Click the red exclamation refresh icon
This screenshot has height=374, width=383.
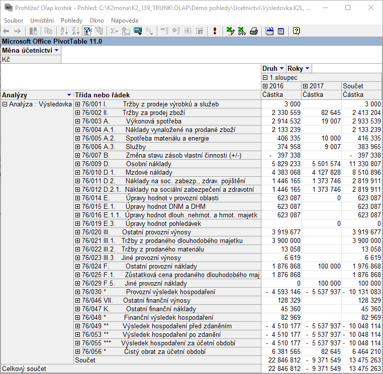[215, 31]
